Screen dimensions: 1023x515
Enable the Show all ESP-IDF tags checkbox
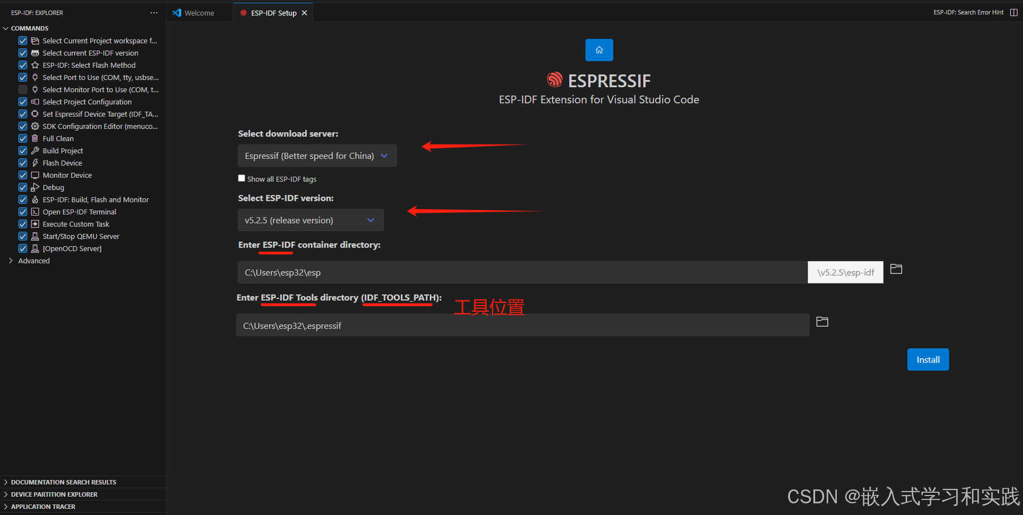click(241, 178)
